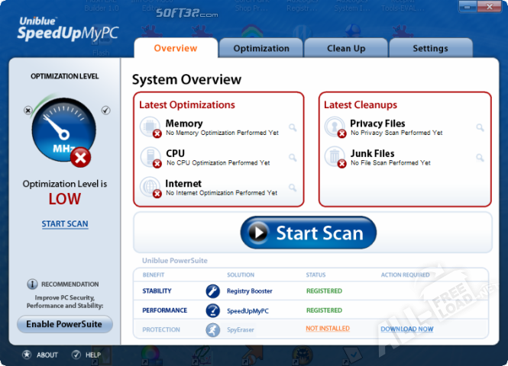Open the HELP section
Viewport: 508px width, 366px height.
[86, 355]
